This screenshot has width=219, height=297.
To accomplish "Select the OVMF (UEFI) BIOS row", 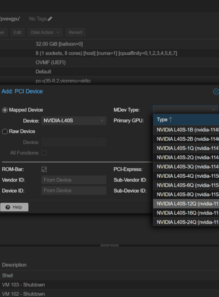I will pos(109,63).
